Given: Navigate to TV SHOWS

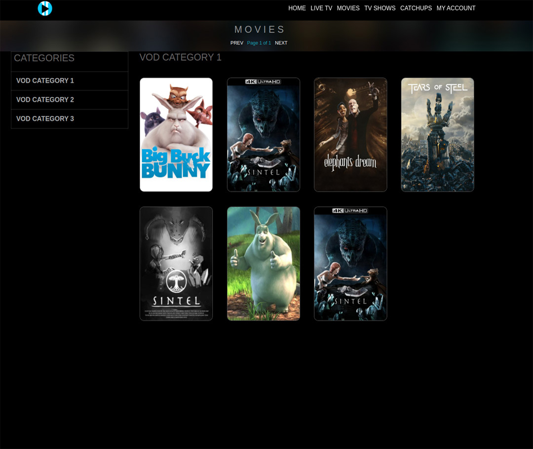Looking at the screenshot, I should (x=380, y=8).
